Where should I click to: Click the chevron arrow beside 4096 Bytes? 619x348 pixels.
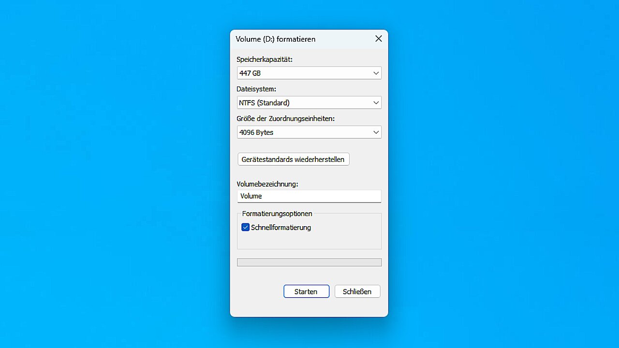pos(376,132)
